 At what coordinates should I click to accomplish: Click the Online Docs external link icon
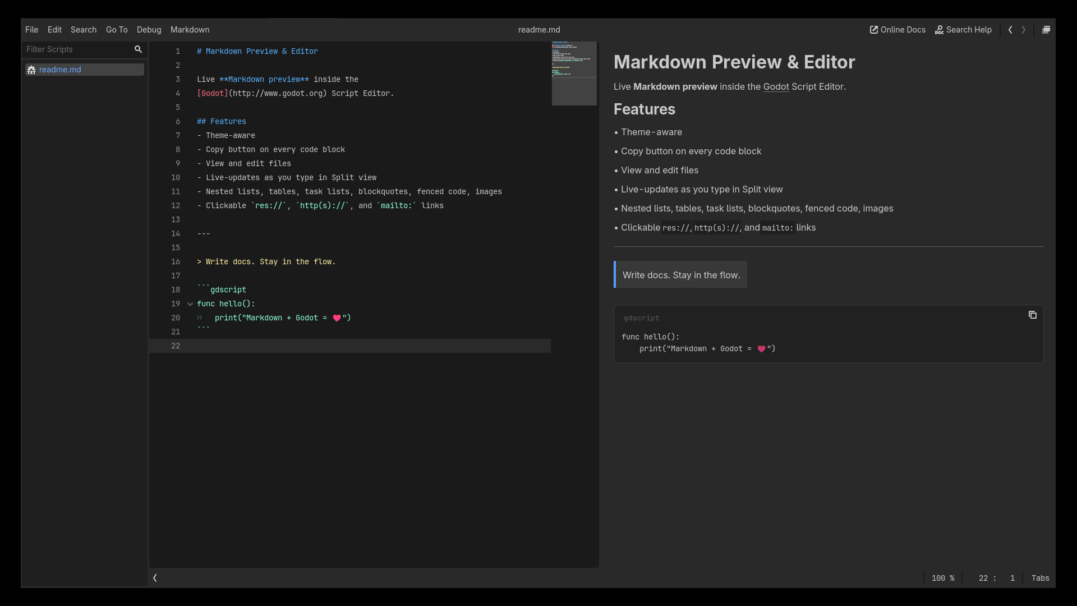point(874,30)
